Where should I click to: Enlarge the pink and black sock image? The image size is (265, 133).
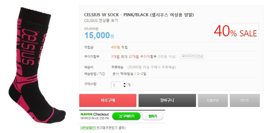tap(37, 65)
